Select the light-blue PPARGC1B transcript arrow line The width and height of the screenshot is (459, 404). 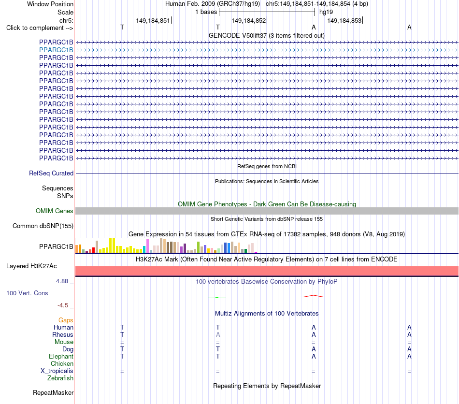pyautogui.click(x=267, y=50)
